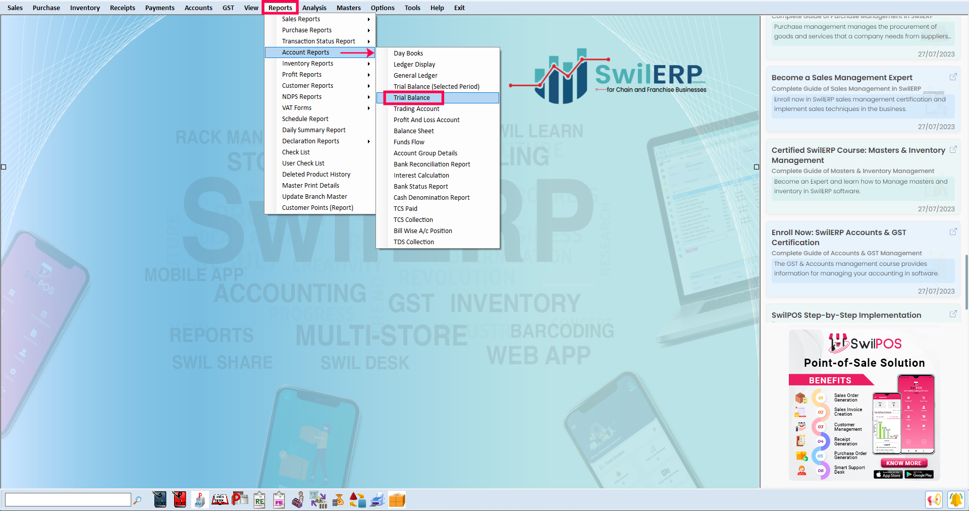The image size is (969, 511).
Task: Open the Masters menu
Action: point(348,8)
